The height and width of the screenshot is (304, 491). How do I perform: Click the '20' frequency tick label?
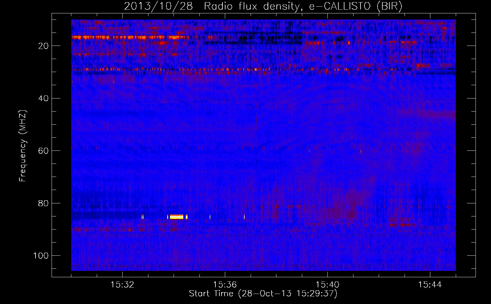pyautogui.click(x=43, y=46)
